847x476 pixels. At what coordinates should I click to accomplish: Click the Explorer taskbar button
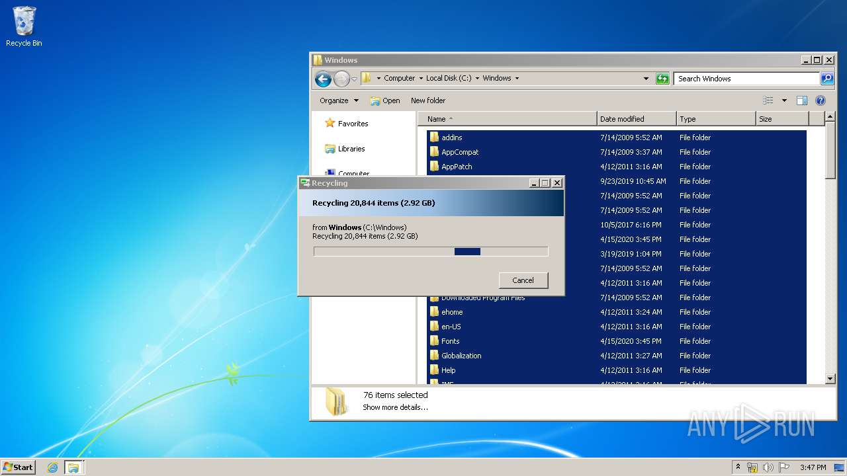tap(73, 467)
